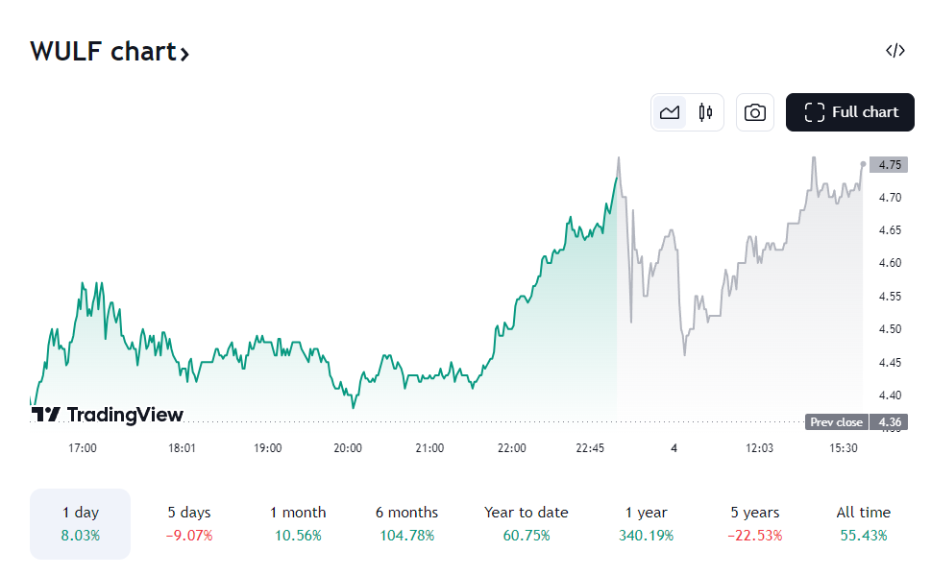Select the 1 year range
The width and height of the screenshot is (931, 575).
(647, 523)
